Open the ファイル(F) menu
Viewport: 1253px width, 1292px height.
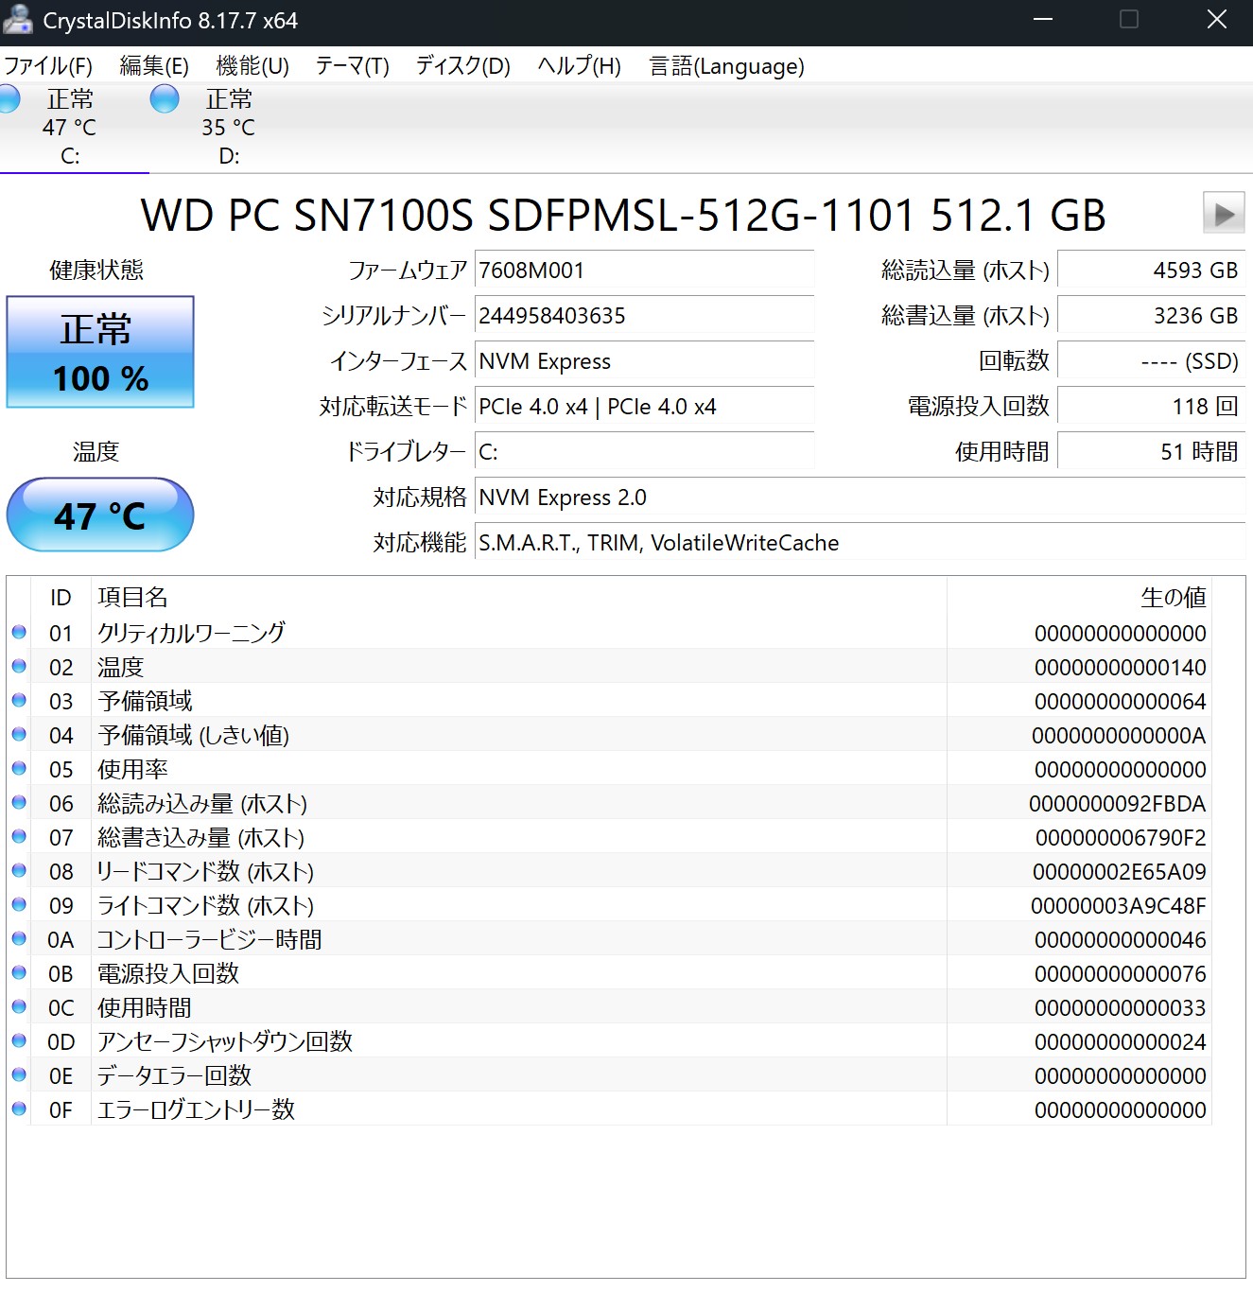click(48, 66)
